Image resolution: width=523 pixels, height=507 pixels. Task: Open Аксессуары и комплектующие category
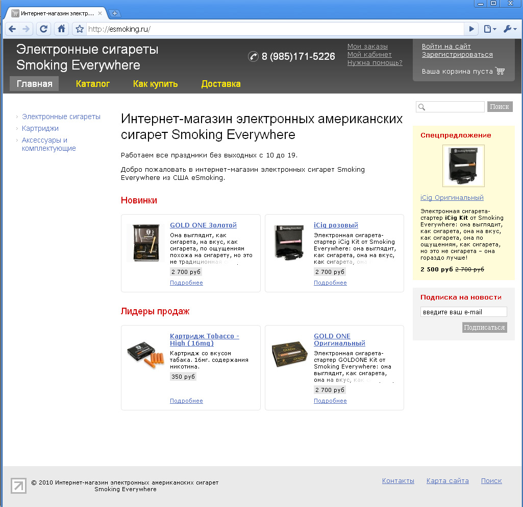pos(48,144)
